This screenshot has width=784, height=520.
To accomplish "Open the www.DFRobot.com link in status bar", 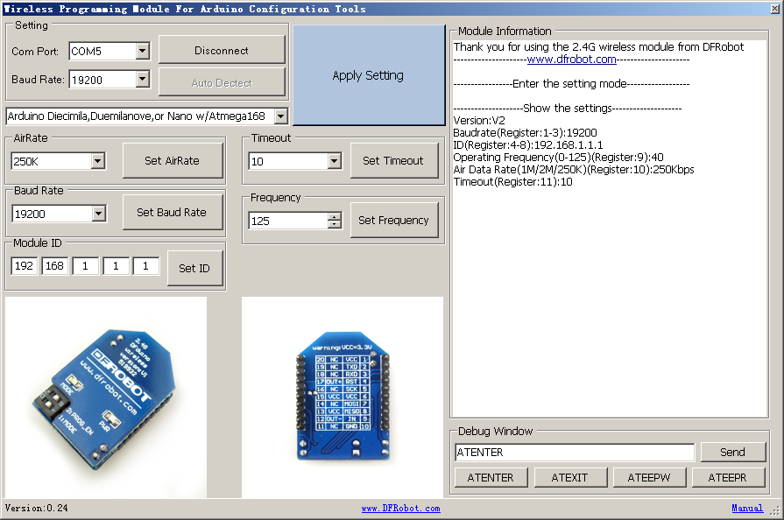I will click(x=401, y=508).
